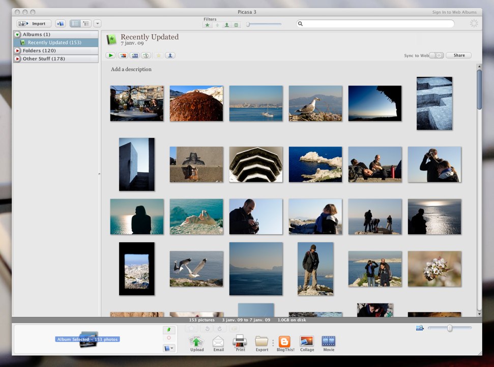The width and height of the screenshot is (494, 367).
Task: Filter to show uploaded photos only
Action: [x=217, y=25]
